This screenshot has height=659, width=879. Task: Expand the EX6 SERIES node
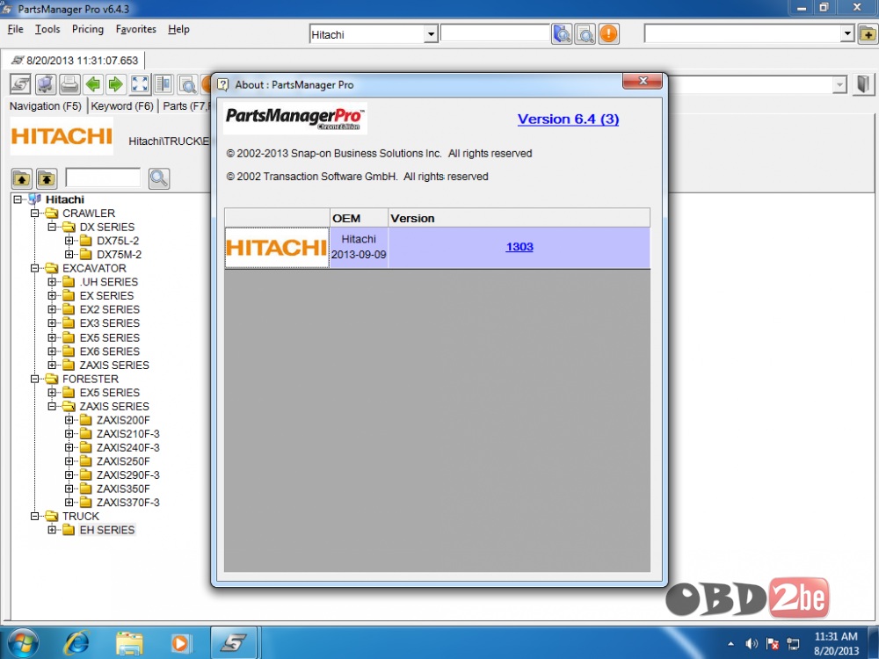coord(52,351)
